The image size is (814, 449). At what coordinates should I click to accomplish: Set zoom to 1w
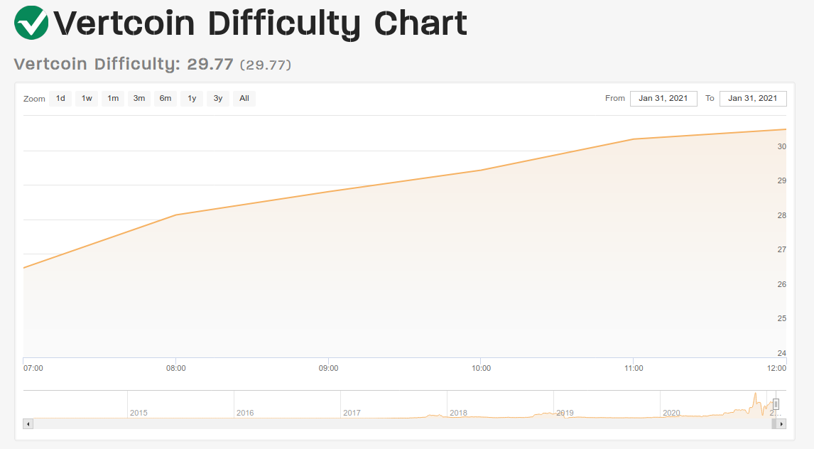87,98
